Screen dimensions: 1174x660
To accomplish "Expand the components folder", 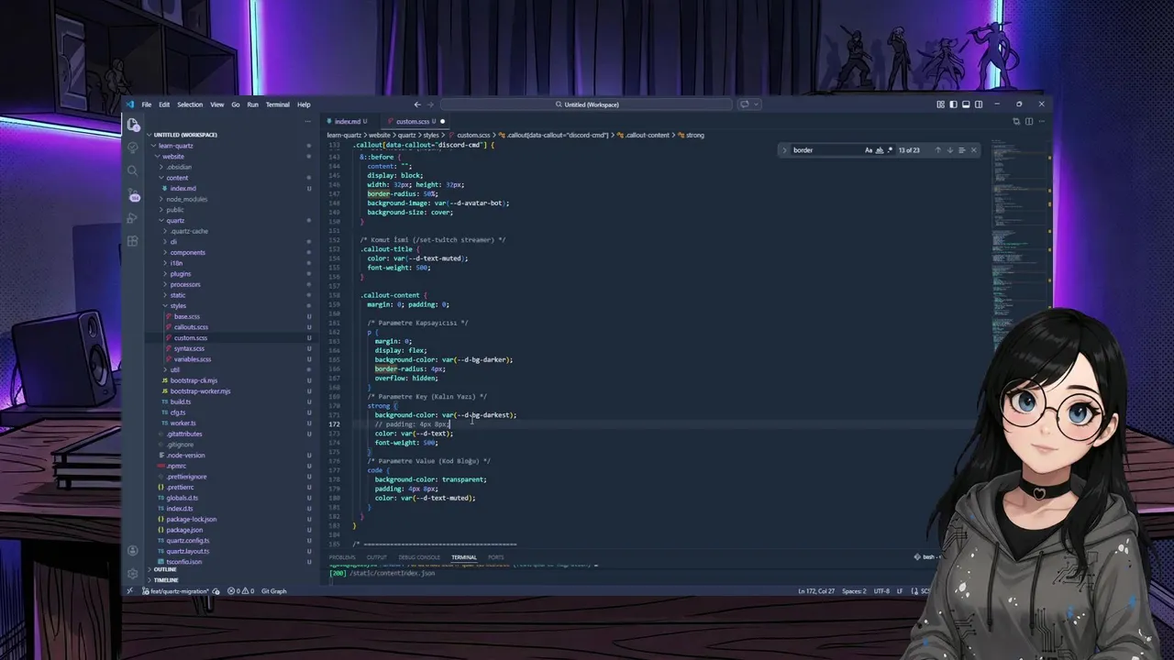I will 187,252.
